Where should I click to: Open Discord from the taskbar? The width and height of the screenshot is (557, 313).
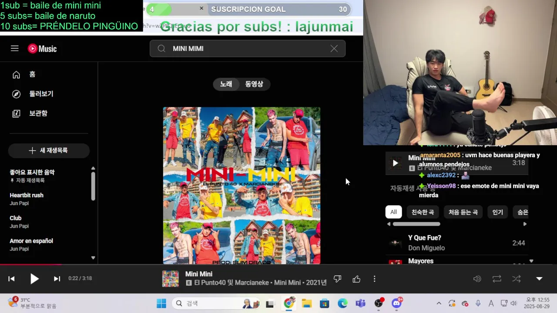point(397,303)
